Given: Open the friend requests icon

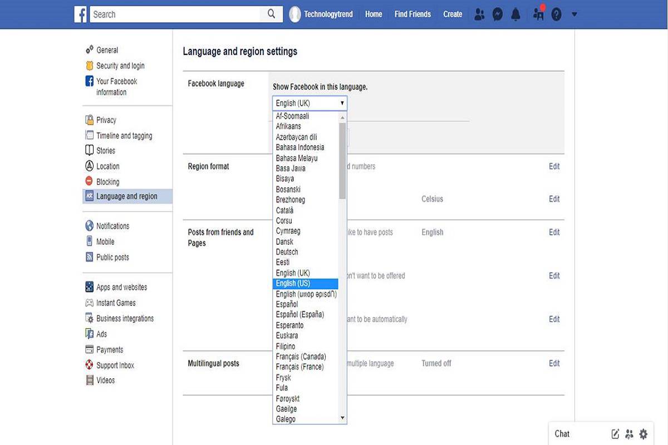Looking at the screenshot, I should 479,14.
